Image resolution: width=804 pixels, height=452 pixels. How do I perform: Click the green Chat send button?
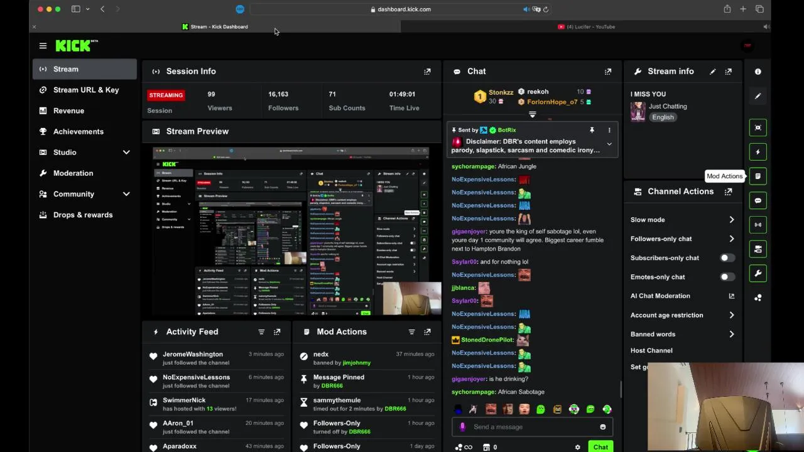coord(600,447)
